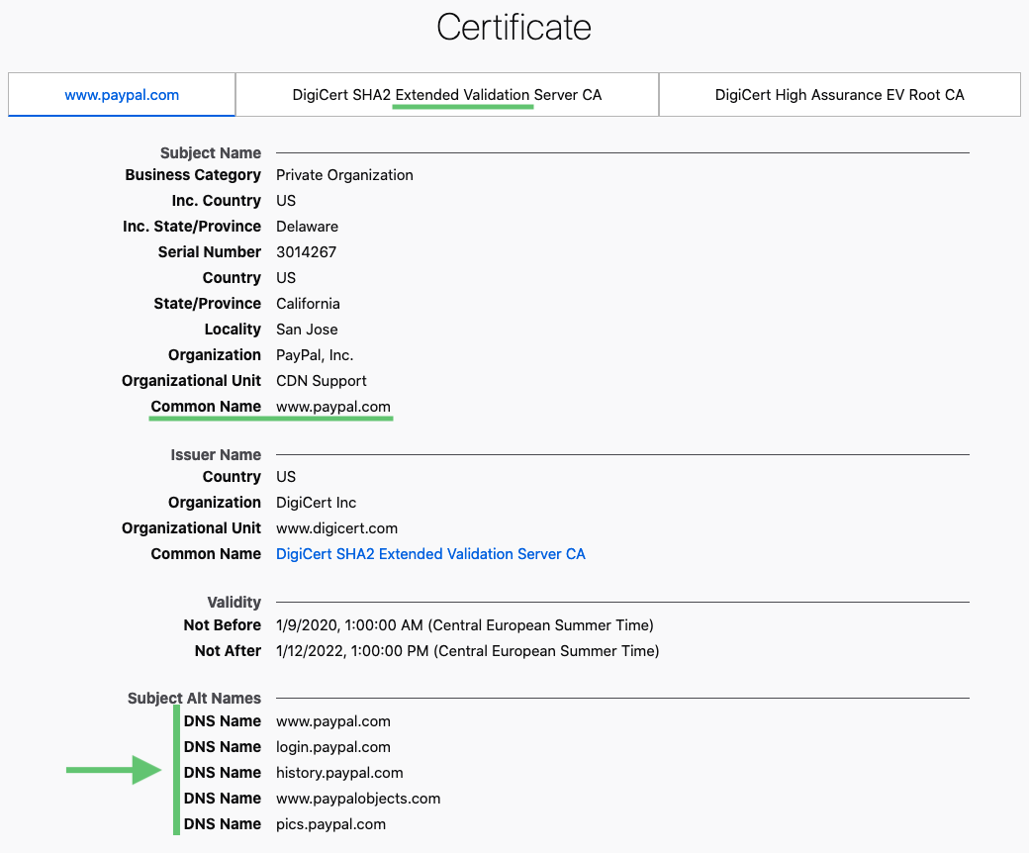Click the "Not Before" field label
This screenshot has height=853, width=1029.
[223, 625]
